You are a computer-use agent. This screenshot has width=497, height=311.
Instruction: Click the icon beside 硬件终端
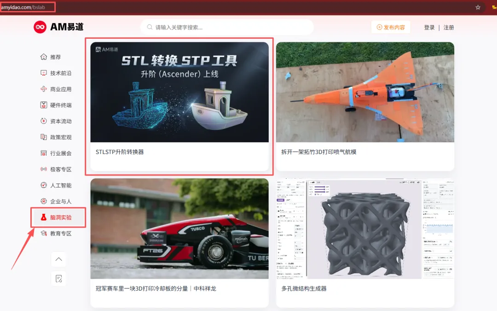(x=44, y=105)
